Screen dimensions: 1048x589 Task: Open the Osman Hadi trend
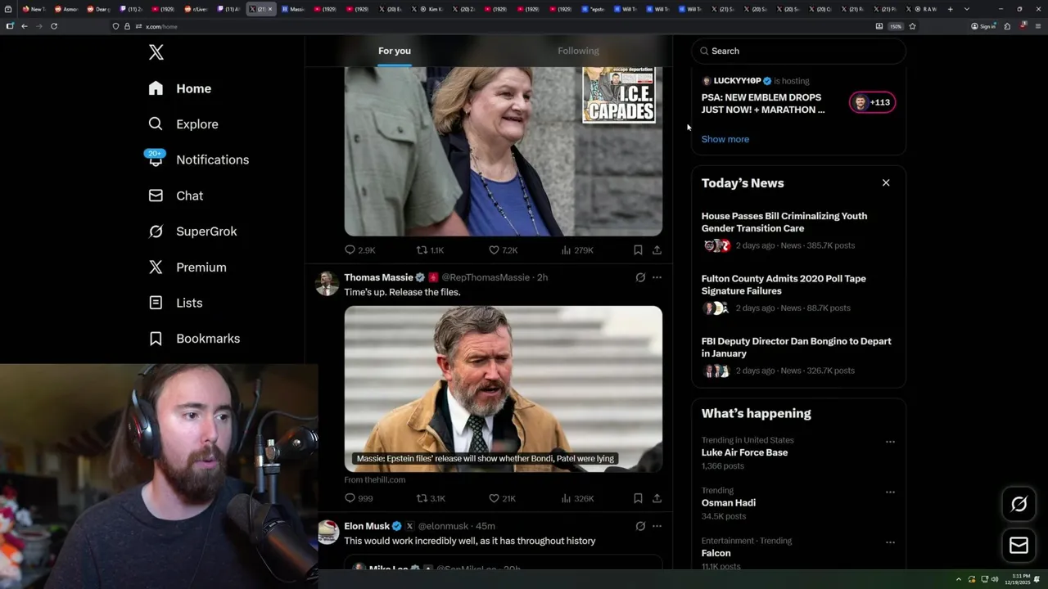tap(728, 503)
